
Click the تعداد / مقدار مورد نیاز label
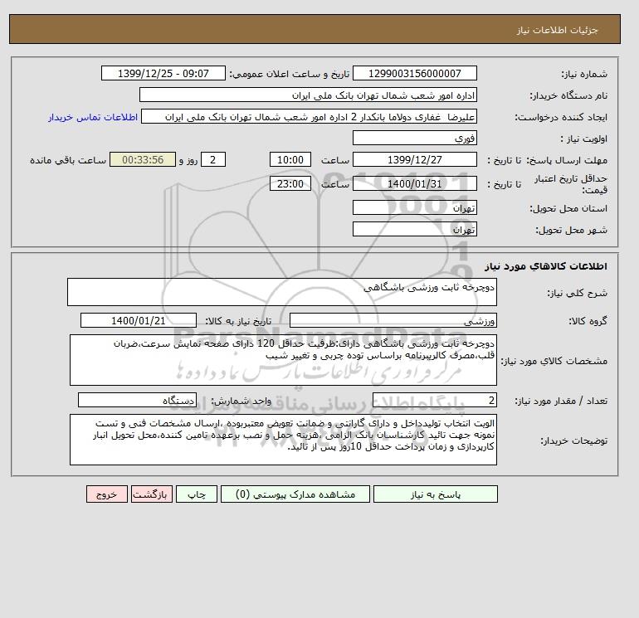click(561, 401)
